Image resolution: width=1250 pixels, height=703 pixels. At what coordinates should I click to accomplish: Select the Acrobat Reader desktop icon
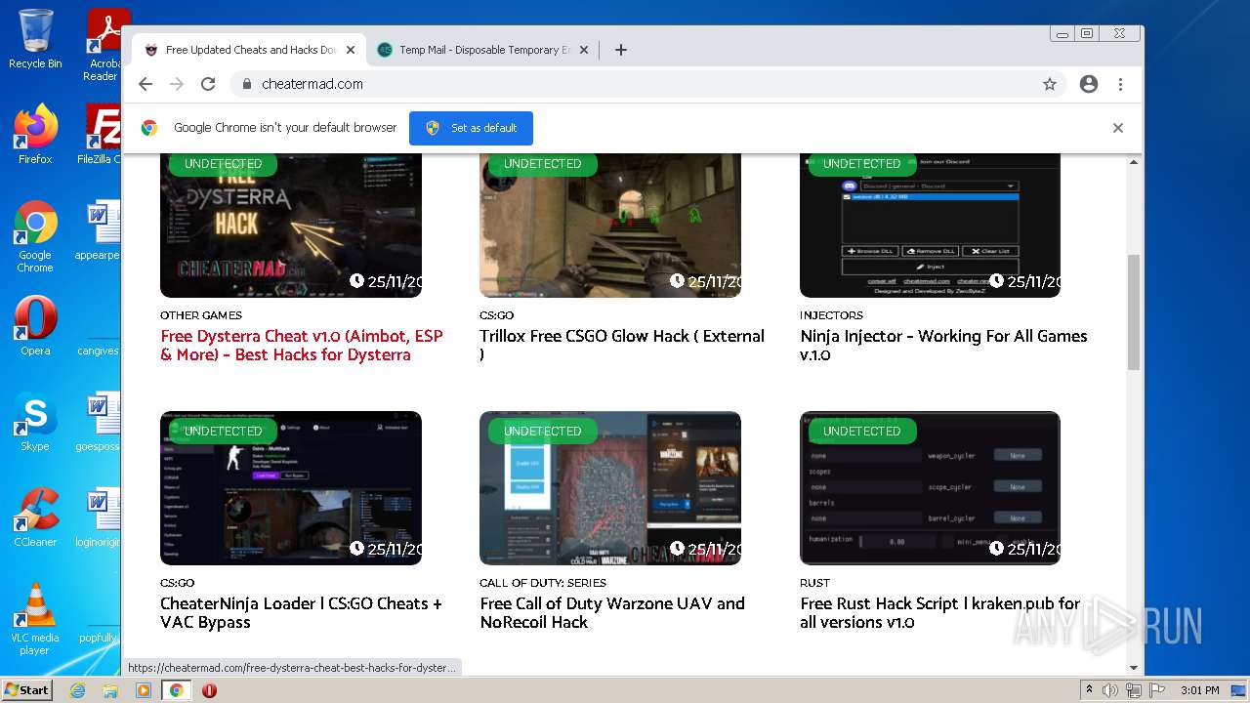(103, 45)
